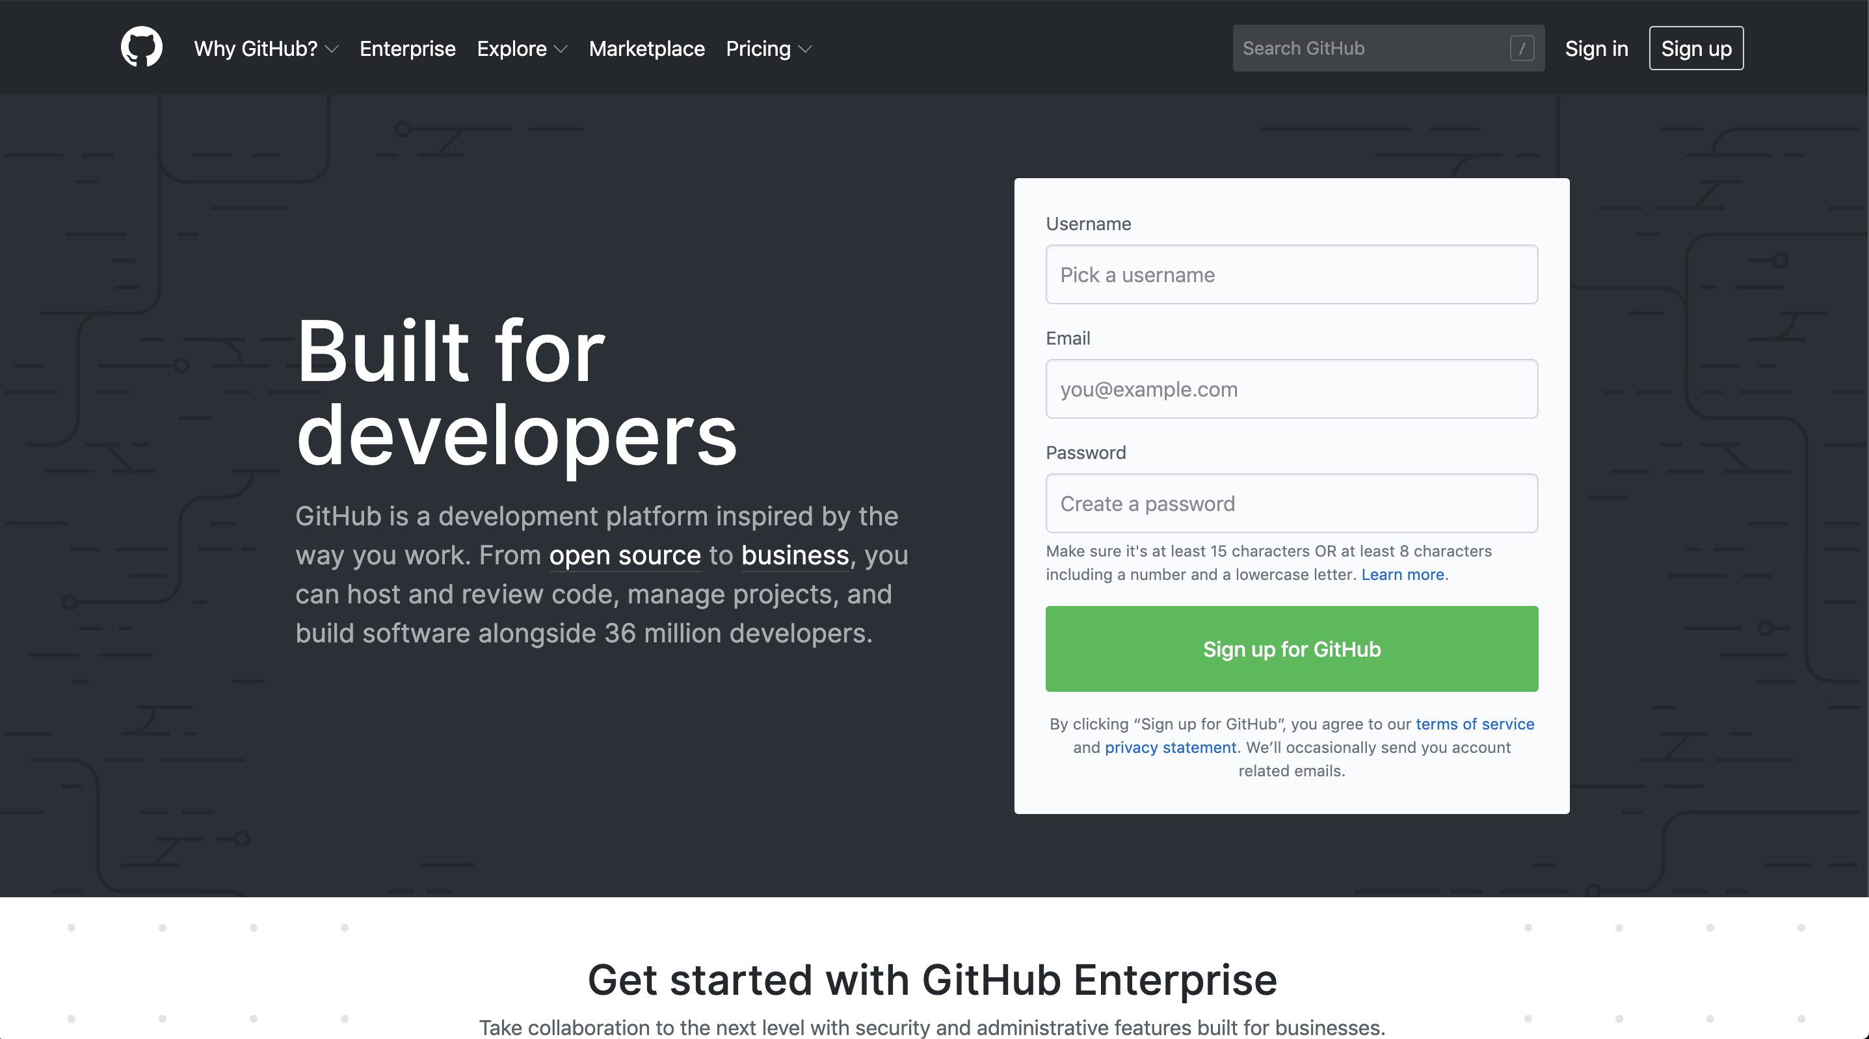Follow the open source link
Image resolution: width=1869 pixels, height=1039 pixels.
[x=625, y=556]
